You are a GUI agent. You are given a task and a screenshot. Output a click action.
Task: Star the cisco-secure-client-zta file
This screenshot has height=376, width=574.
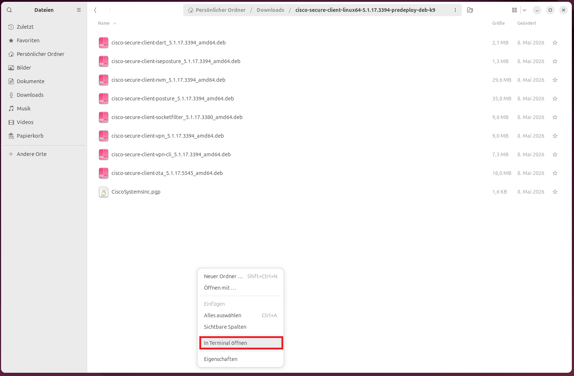click(x=555, y=173)
